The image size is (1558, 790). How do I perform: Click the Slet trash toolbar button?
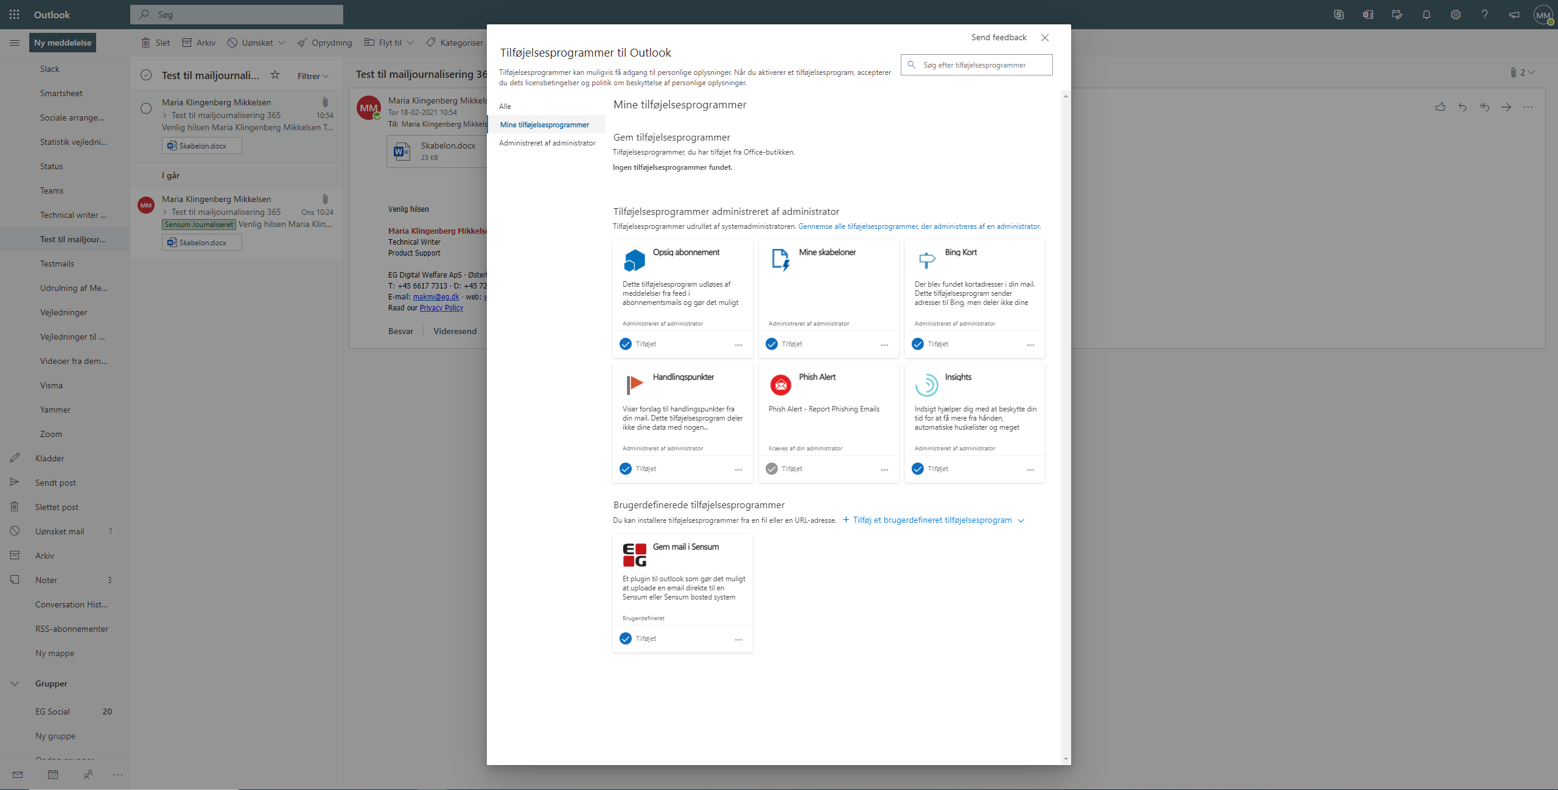[x=156, y=43]
